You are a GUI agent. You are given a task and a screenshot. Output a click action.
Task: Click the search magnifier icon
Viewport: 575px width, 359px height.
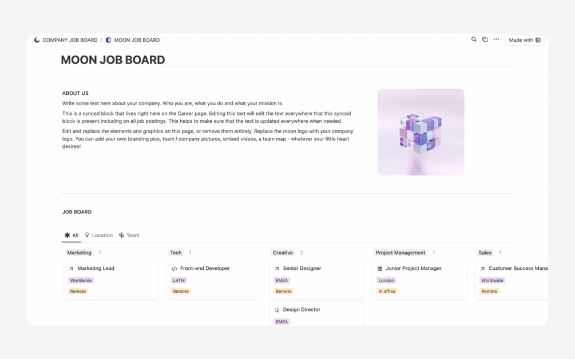coord(474,39)
